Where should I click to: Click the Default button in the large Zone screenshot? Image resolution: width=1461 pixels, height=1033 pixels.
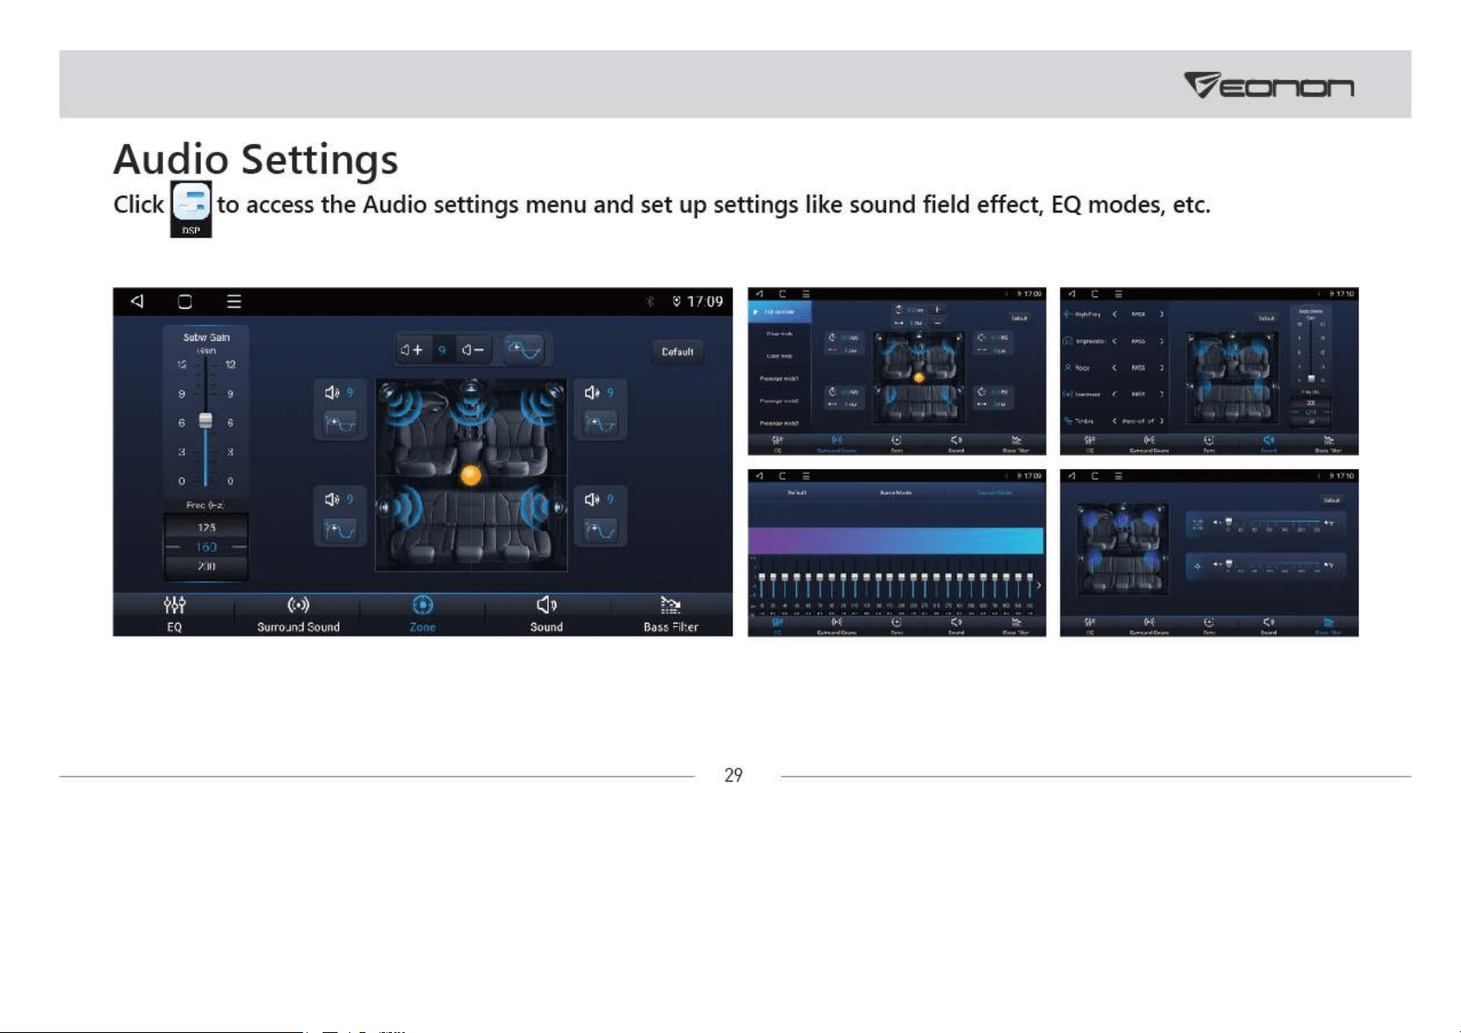[677, 351]
